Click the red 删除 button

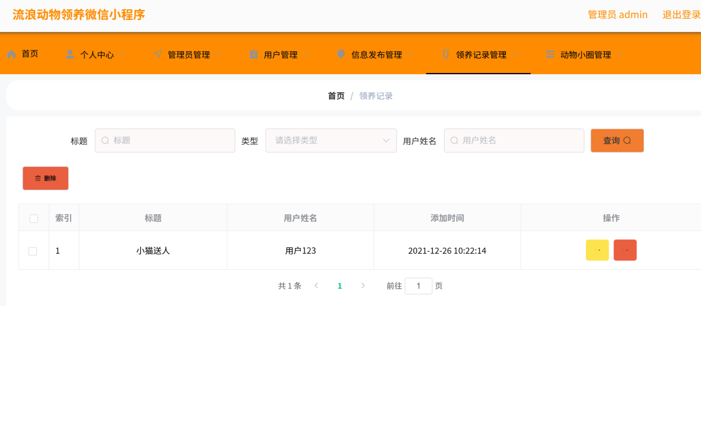pos(46,179)
